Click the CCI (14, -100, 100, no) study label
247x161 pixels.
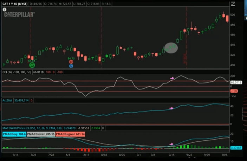(17, 72)
